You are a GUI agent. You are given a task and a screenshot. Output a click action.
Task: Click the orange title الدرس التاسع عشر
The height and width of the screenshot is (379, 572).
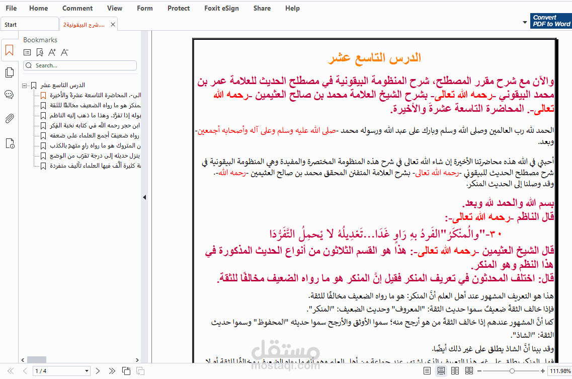click(374, 58)
